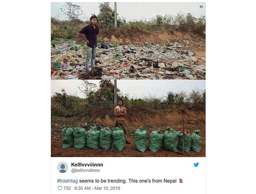
Task: Click the Twitter bird logo
Action: coord(196,165)
